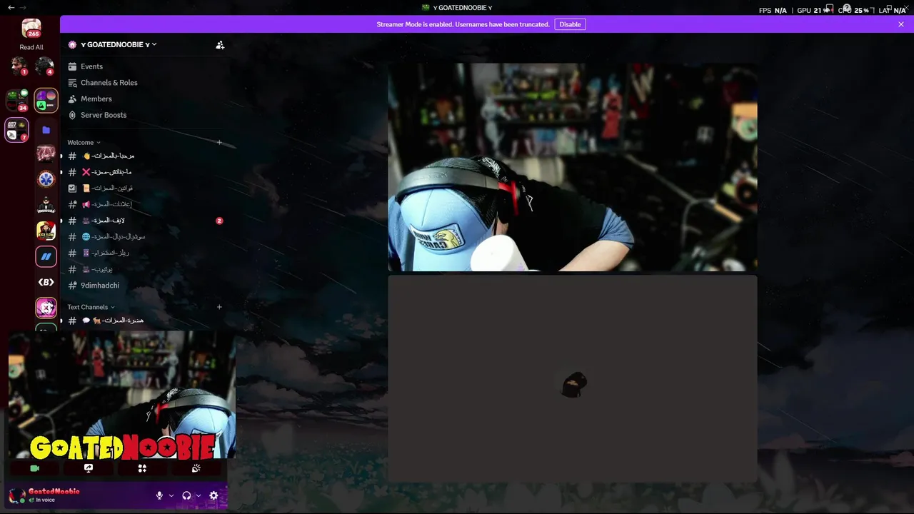Dismiss the Streamer Mode banner
The image size is (914, 514).
(x=901, y=24)
